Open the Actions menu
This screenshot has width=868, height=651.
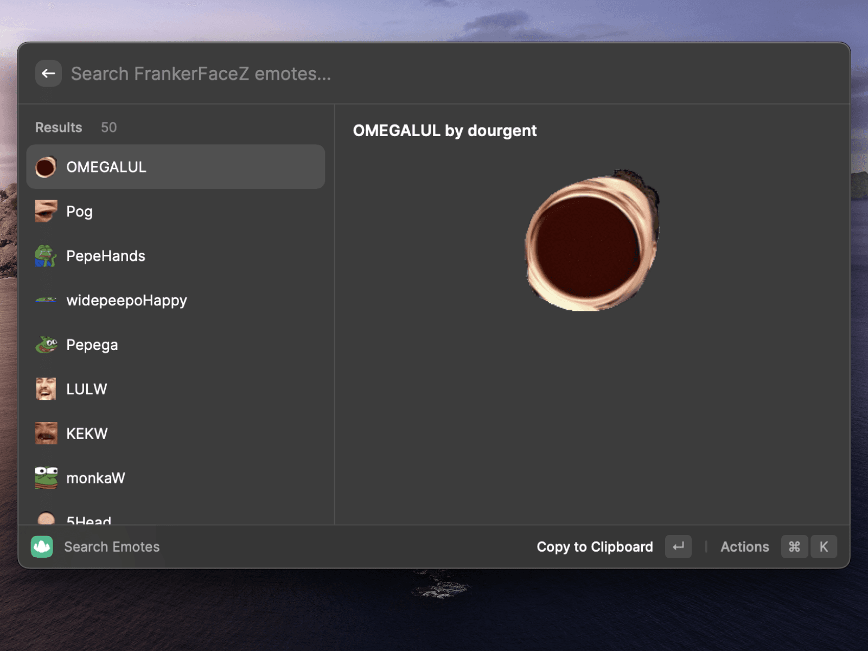pos(744,546)
